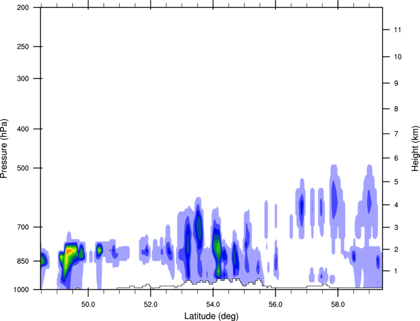Pick the 8 km height label
The height and width of the screenshot is (321, 420).
[396, 109]
